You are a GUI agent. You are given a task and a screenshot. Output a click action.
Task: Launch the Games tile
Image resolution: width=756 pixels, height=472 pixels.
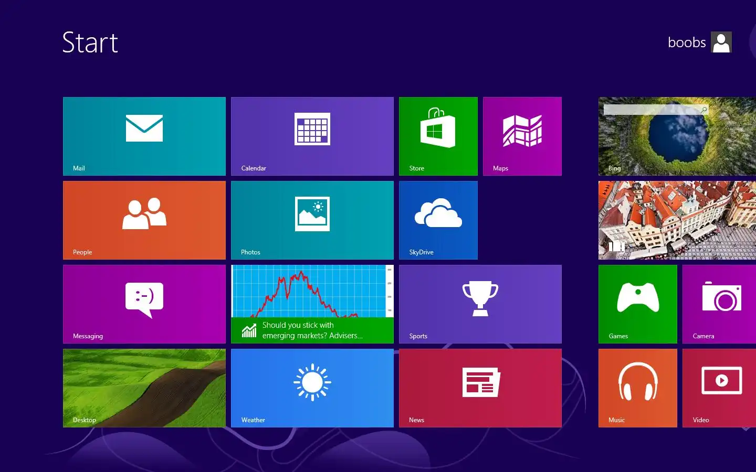(x=638, y=304)
